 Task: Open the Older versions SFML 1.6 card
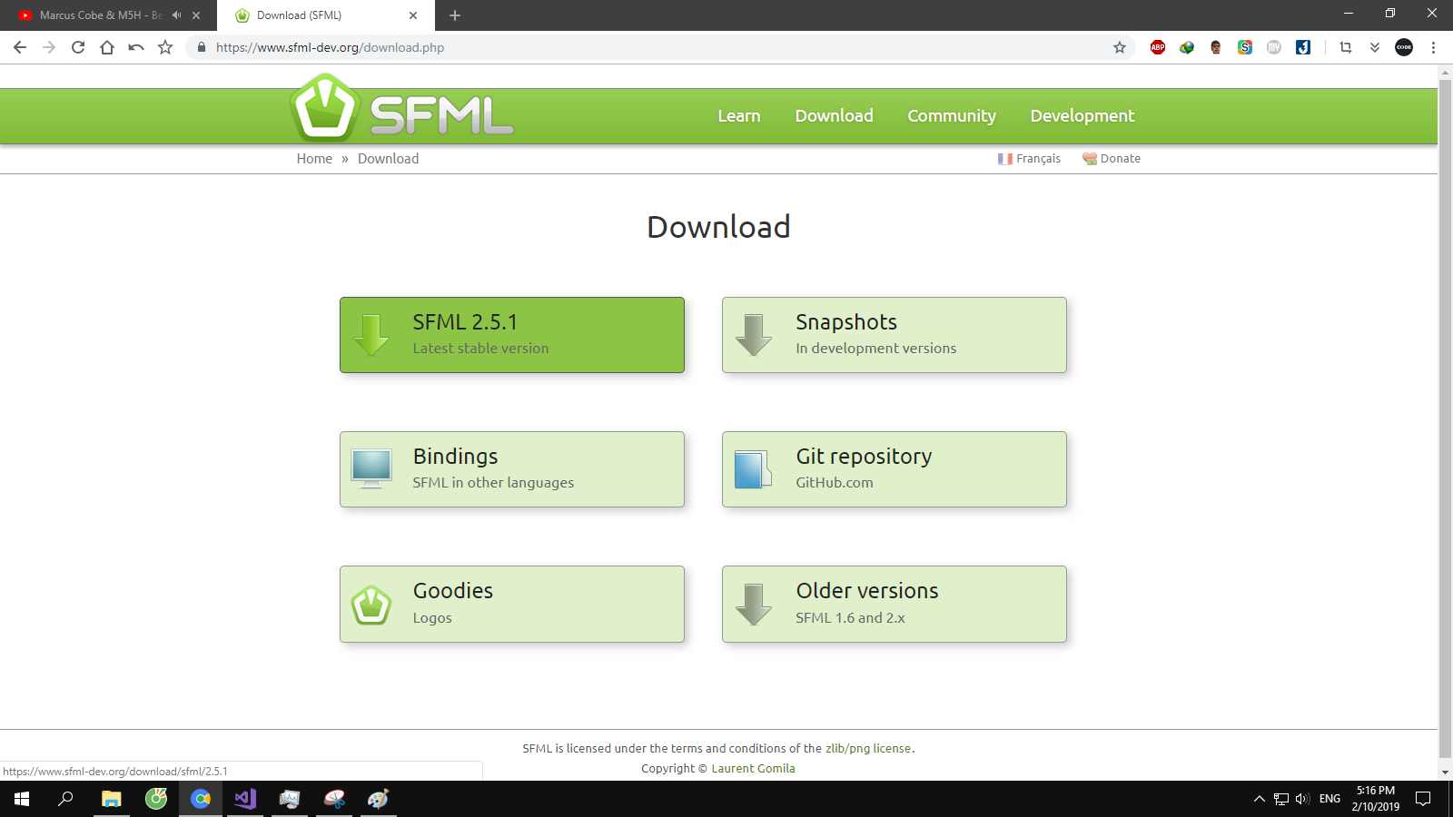pos(895,605)
